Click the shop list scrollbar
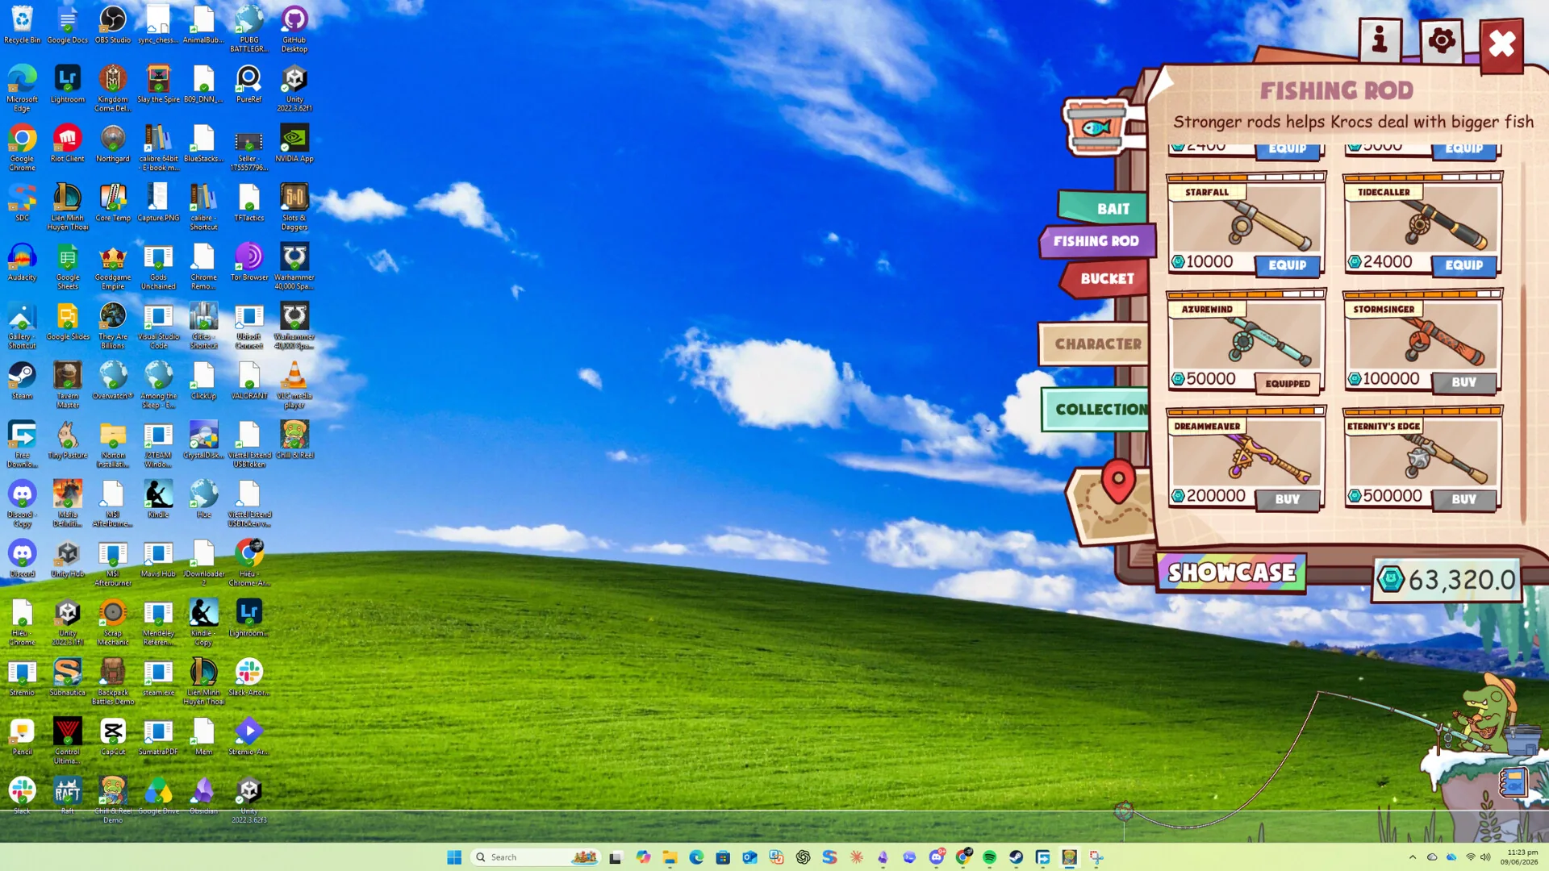1549x871 pixels. [x=1523, y=339]
